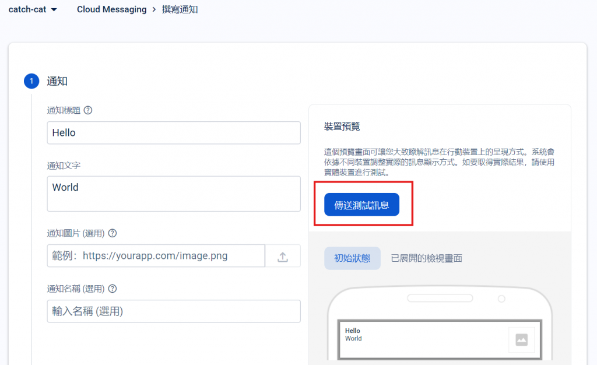Go to Cloud Messaging breadcrumb

pos(111,9)
